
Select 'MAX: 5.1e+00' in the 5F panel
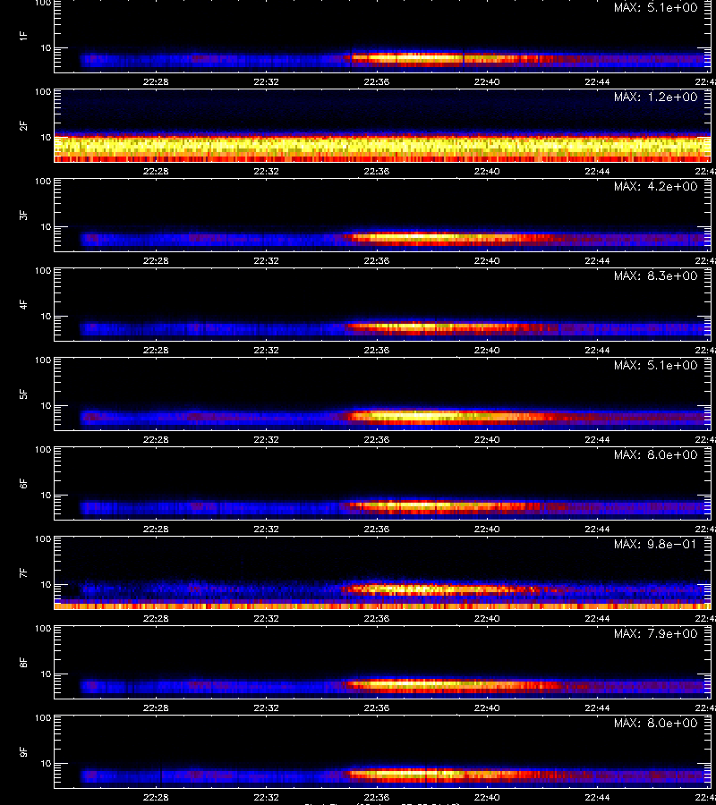(x=655, y=366)
